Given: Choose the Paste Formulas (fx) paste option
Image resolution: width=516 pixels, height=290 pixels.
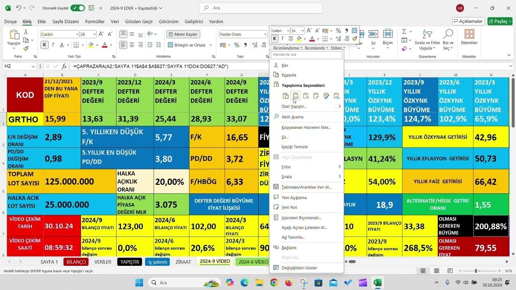Looking at the screenshot, I should point(306,96).
